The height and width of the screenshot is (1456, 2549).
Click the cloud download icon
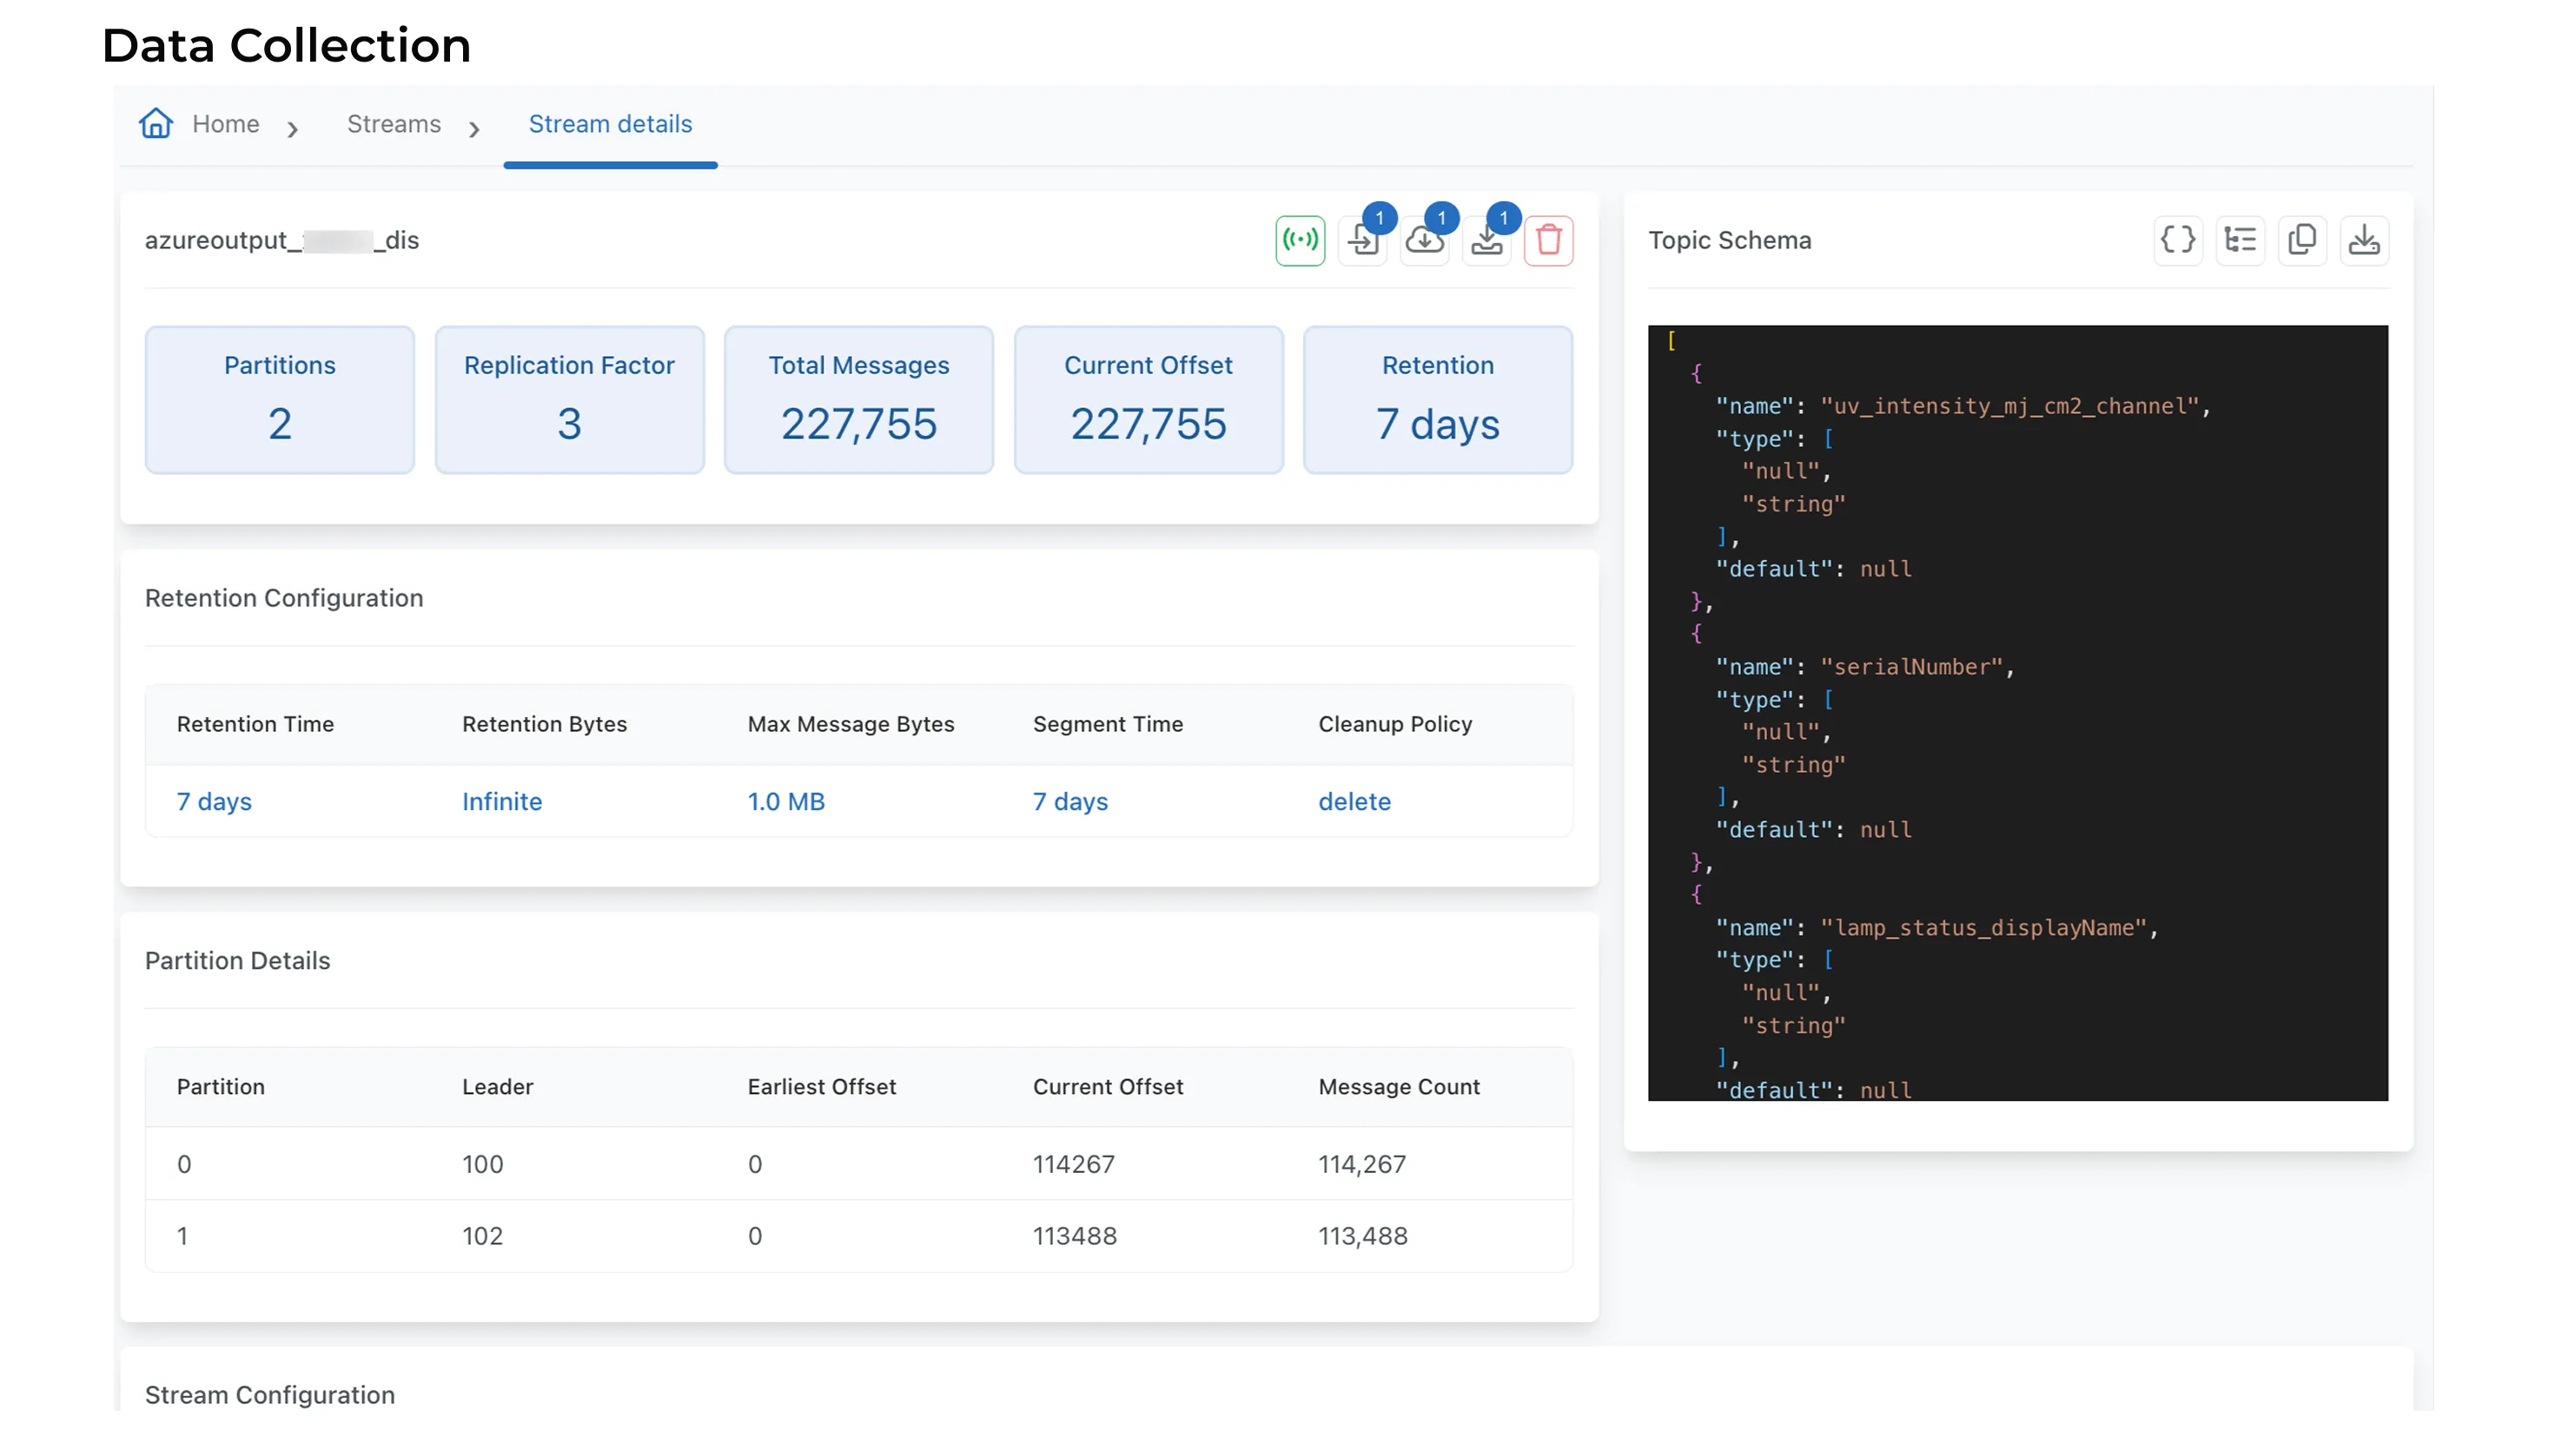point(1424,241)
